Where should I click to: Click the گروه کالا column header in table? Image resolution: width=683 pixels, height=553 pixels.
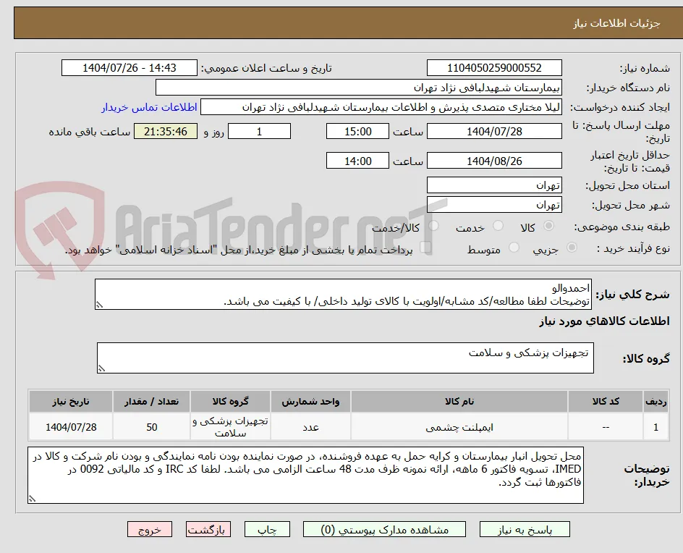230,401
